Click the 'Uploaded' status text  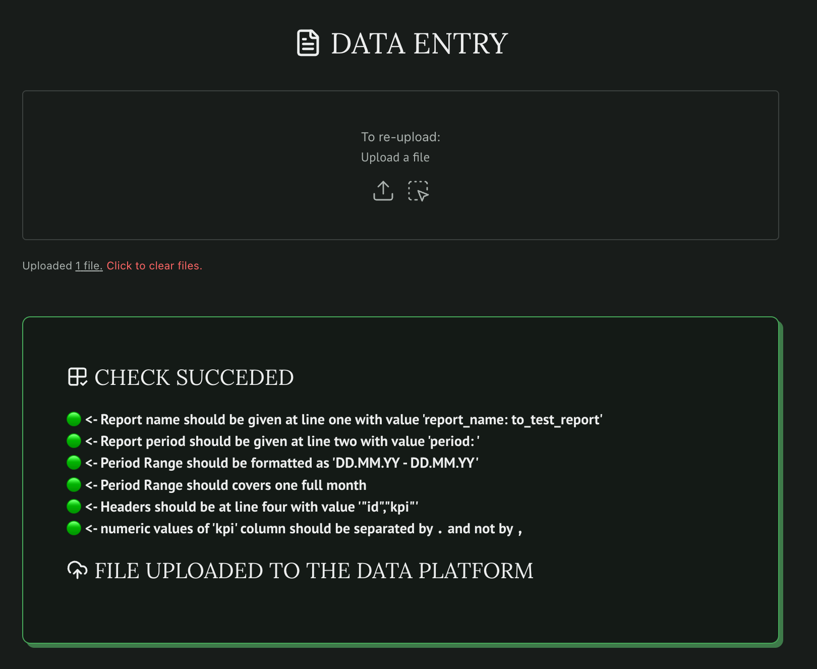[47, 266]
